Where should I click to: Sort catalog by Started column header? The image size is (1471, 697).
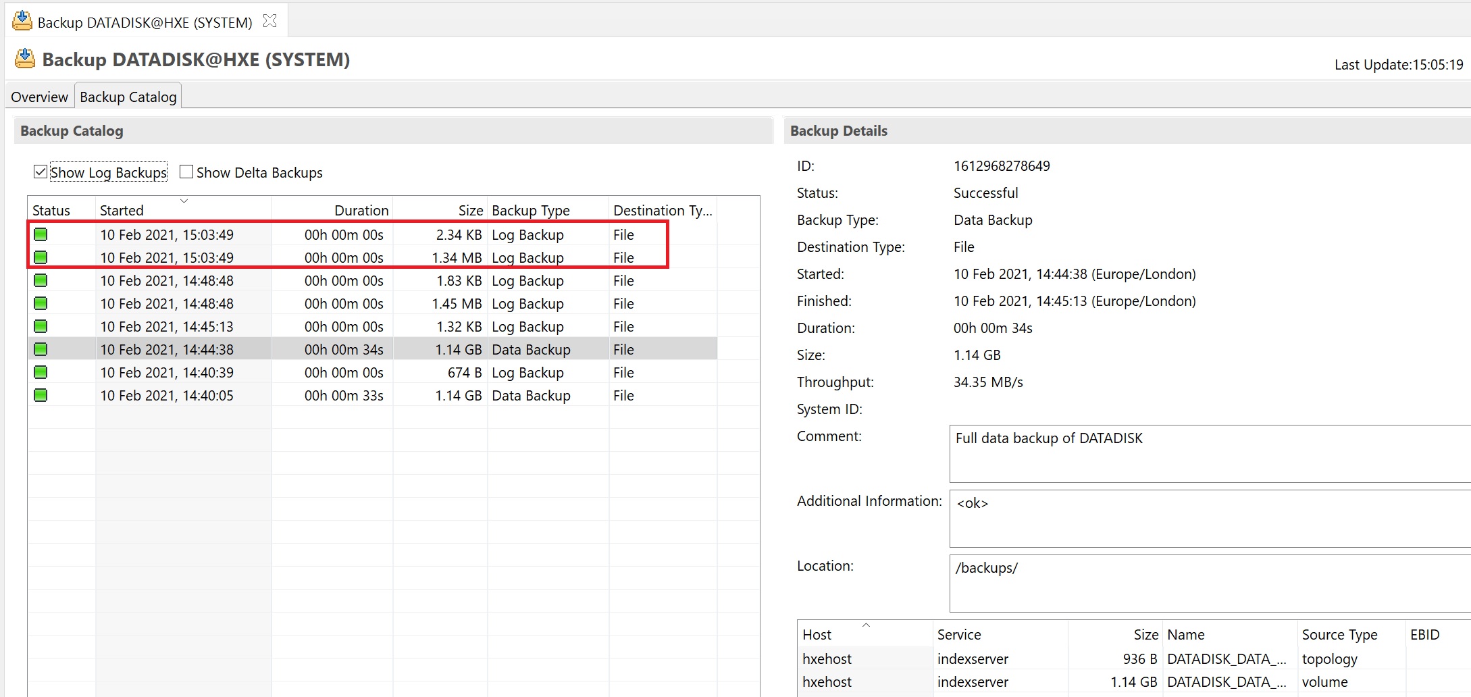click(x=183, y=210)
